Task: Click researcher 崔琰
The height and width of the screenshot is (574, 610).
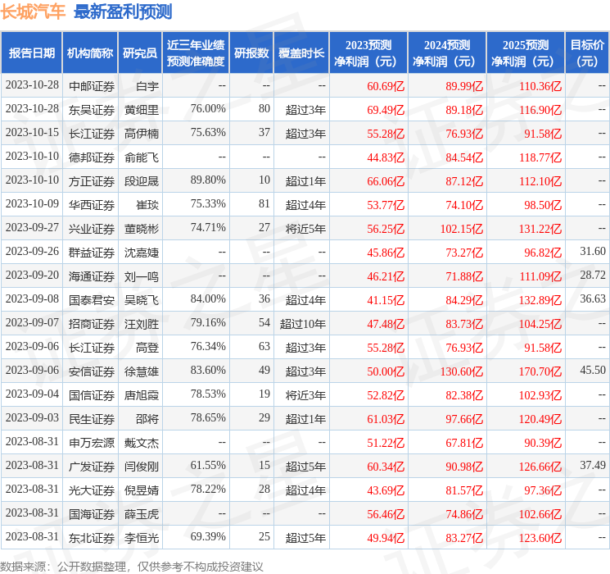Action: coord(147,205)
